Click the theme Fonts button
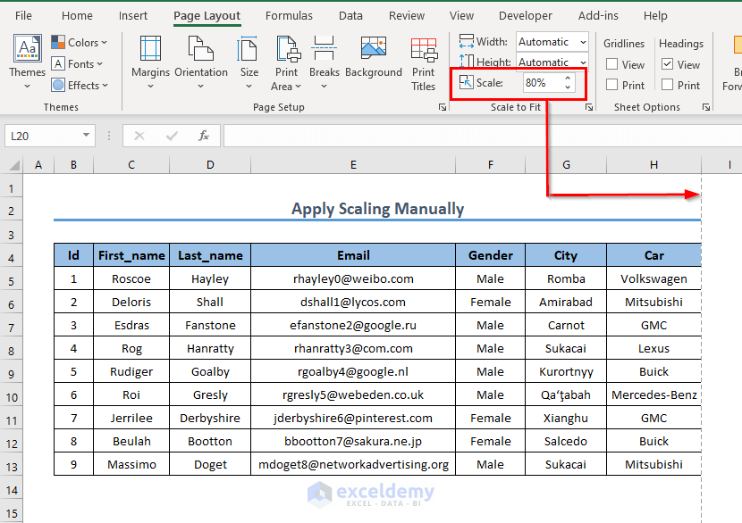The width and height of the screenshot is (742, 523). [x=79, y=64]
